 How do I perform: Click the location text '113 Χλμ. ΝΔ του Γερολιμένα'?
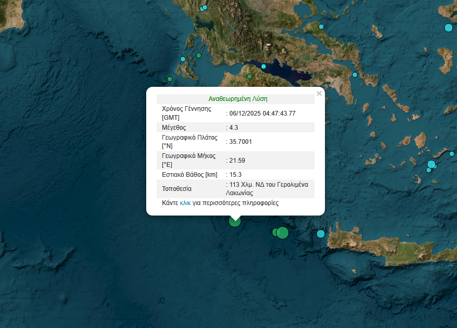click(x=268, y=184)
